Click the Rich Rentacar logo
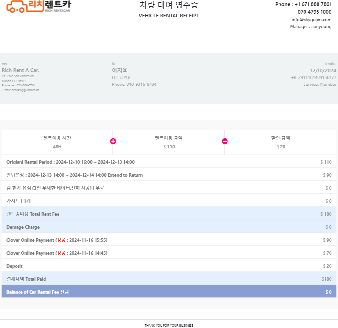Image resolution: width=338 pixels, height=328 pixels. pyautogui.click(x=39, y=7)
